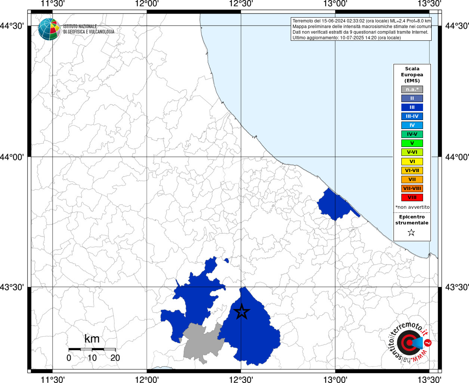Click the blue coastal municipality near Adriatic
The image size is (469, 383).
[335, 205]
